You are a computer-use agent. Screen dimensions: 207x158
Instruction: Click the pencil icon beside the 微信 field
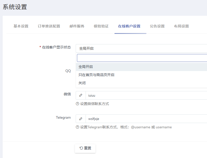(81, 95)
